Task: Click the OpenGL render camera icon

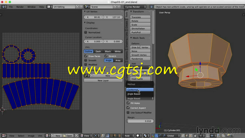Action: point(228,136)
